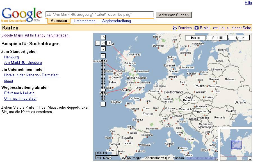Click the Italia label on the map
The image size is (253, 162).
(x=179, y=128)
